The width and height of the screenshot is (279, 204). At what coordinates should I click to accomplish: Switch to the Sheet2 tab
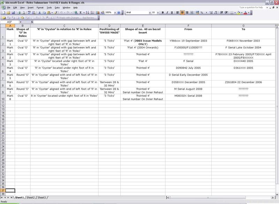pos(30,197)
